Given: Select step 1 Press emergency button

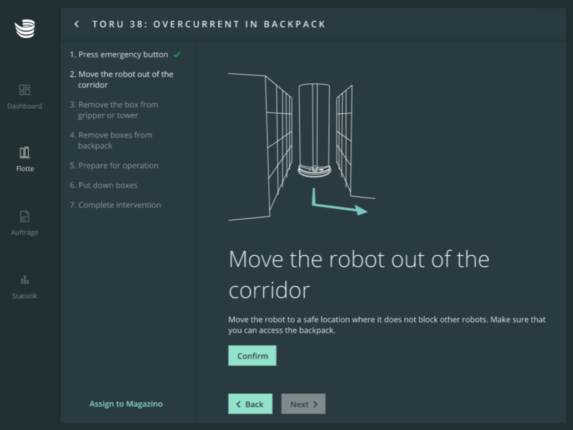Looking at the screenshot, I should 119,54.
